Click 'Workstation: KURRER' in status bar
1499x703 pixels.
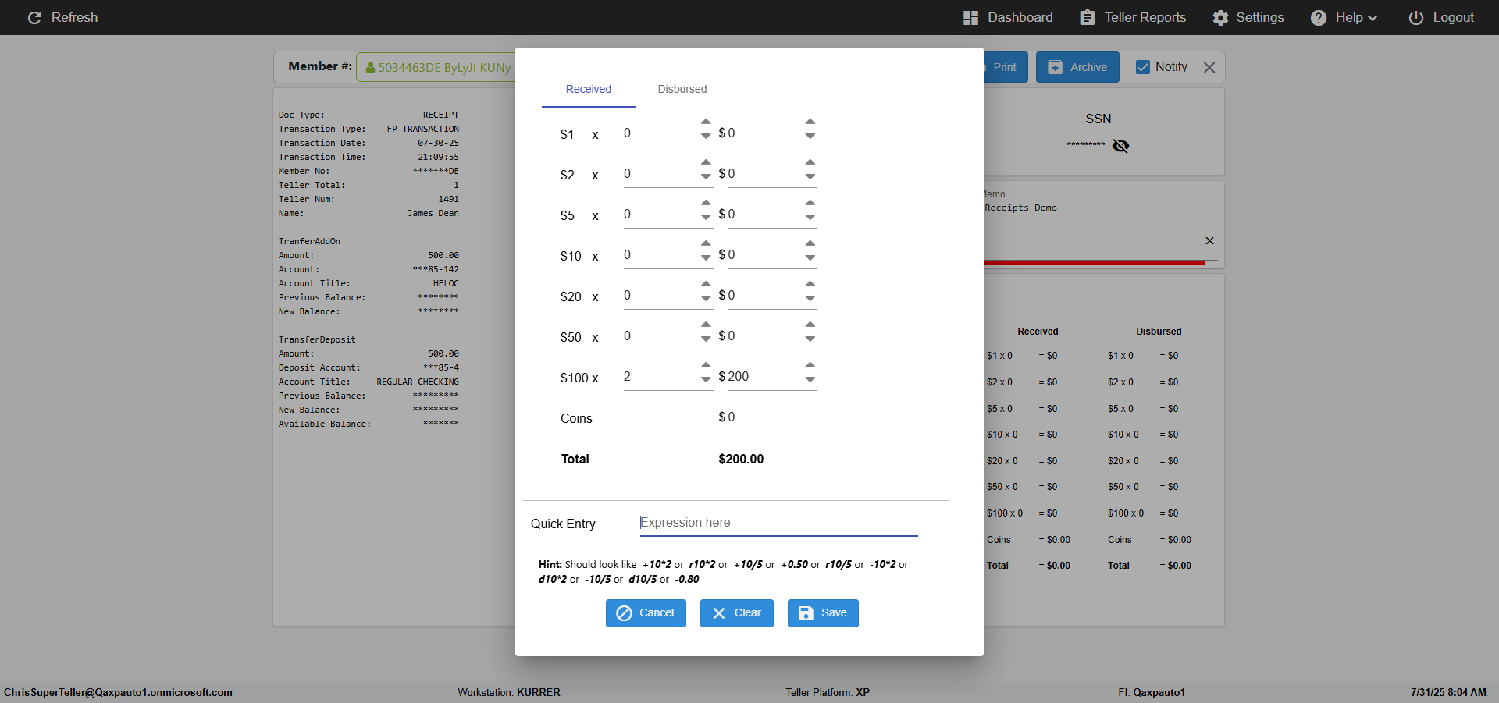coord(509,692)
